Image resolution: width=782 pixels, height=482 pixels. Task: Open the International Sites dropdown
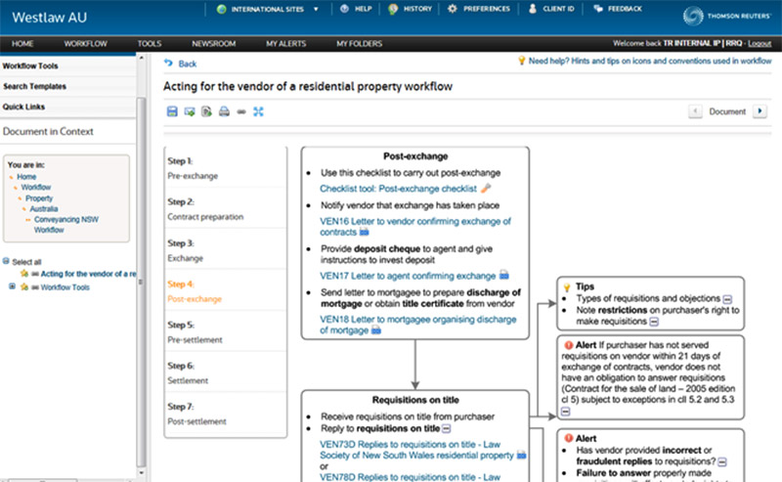click(x=271, y=9)
